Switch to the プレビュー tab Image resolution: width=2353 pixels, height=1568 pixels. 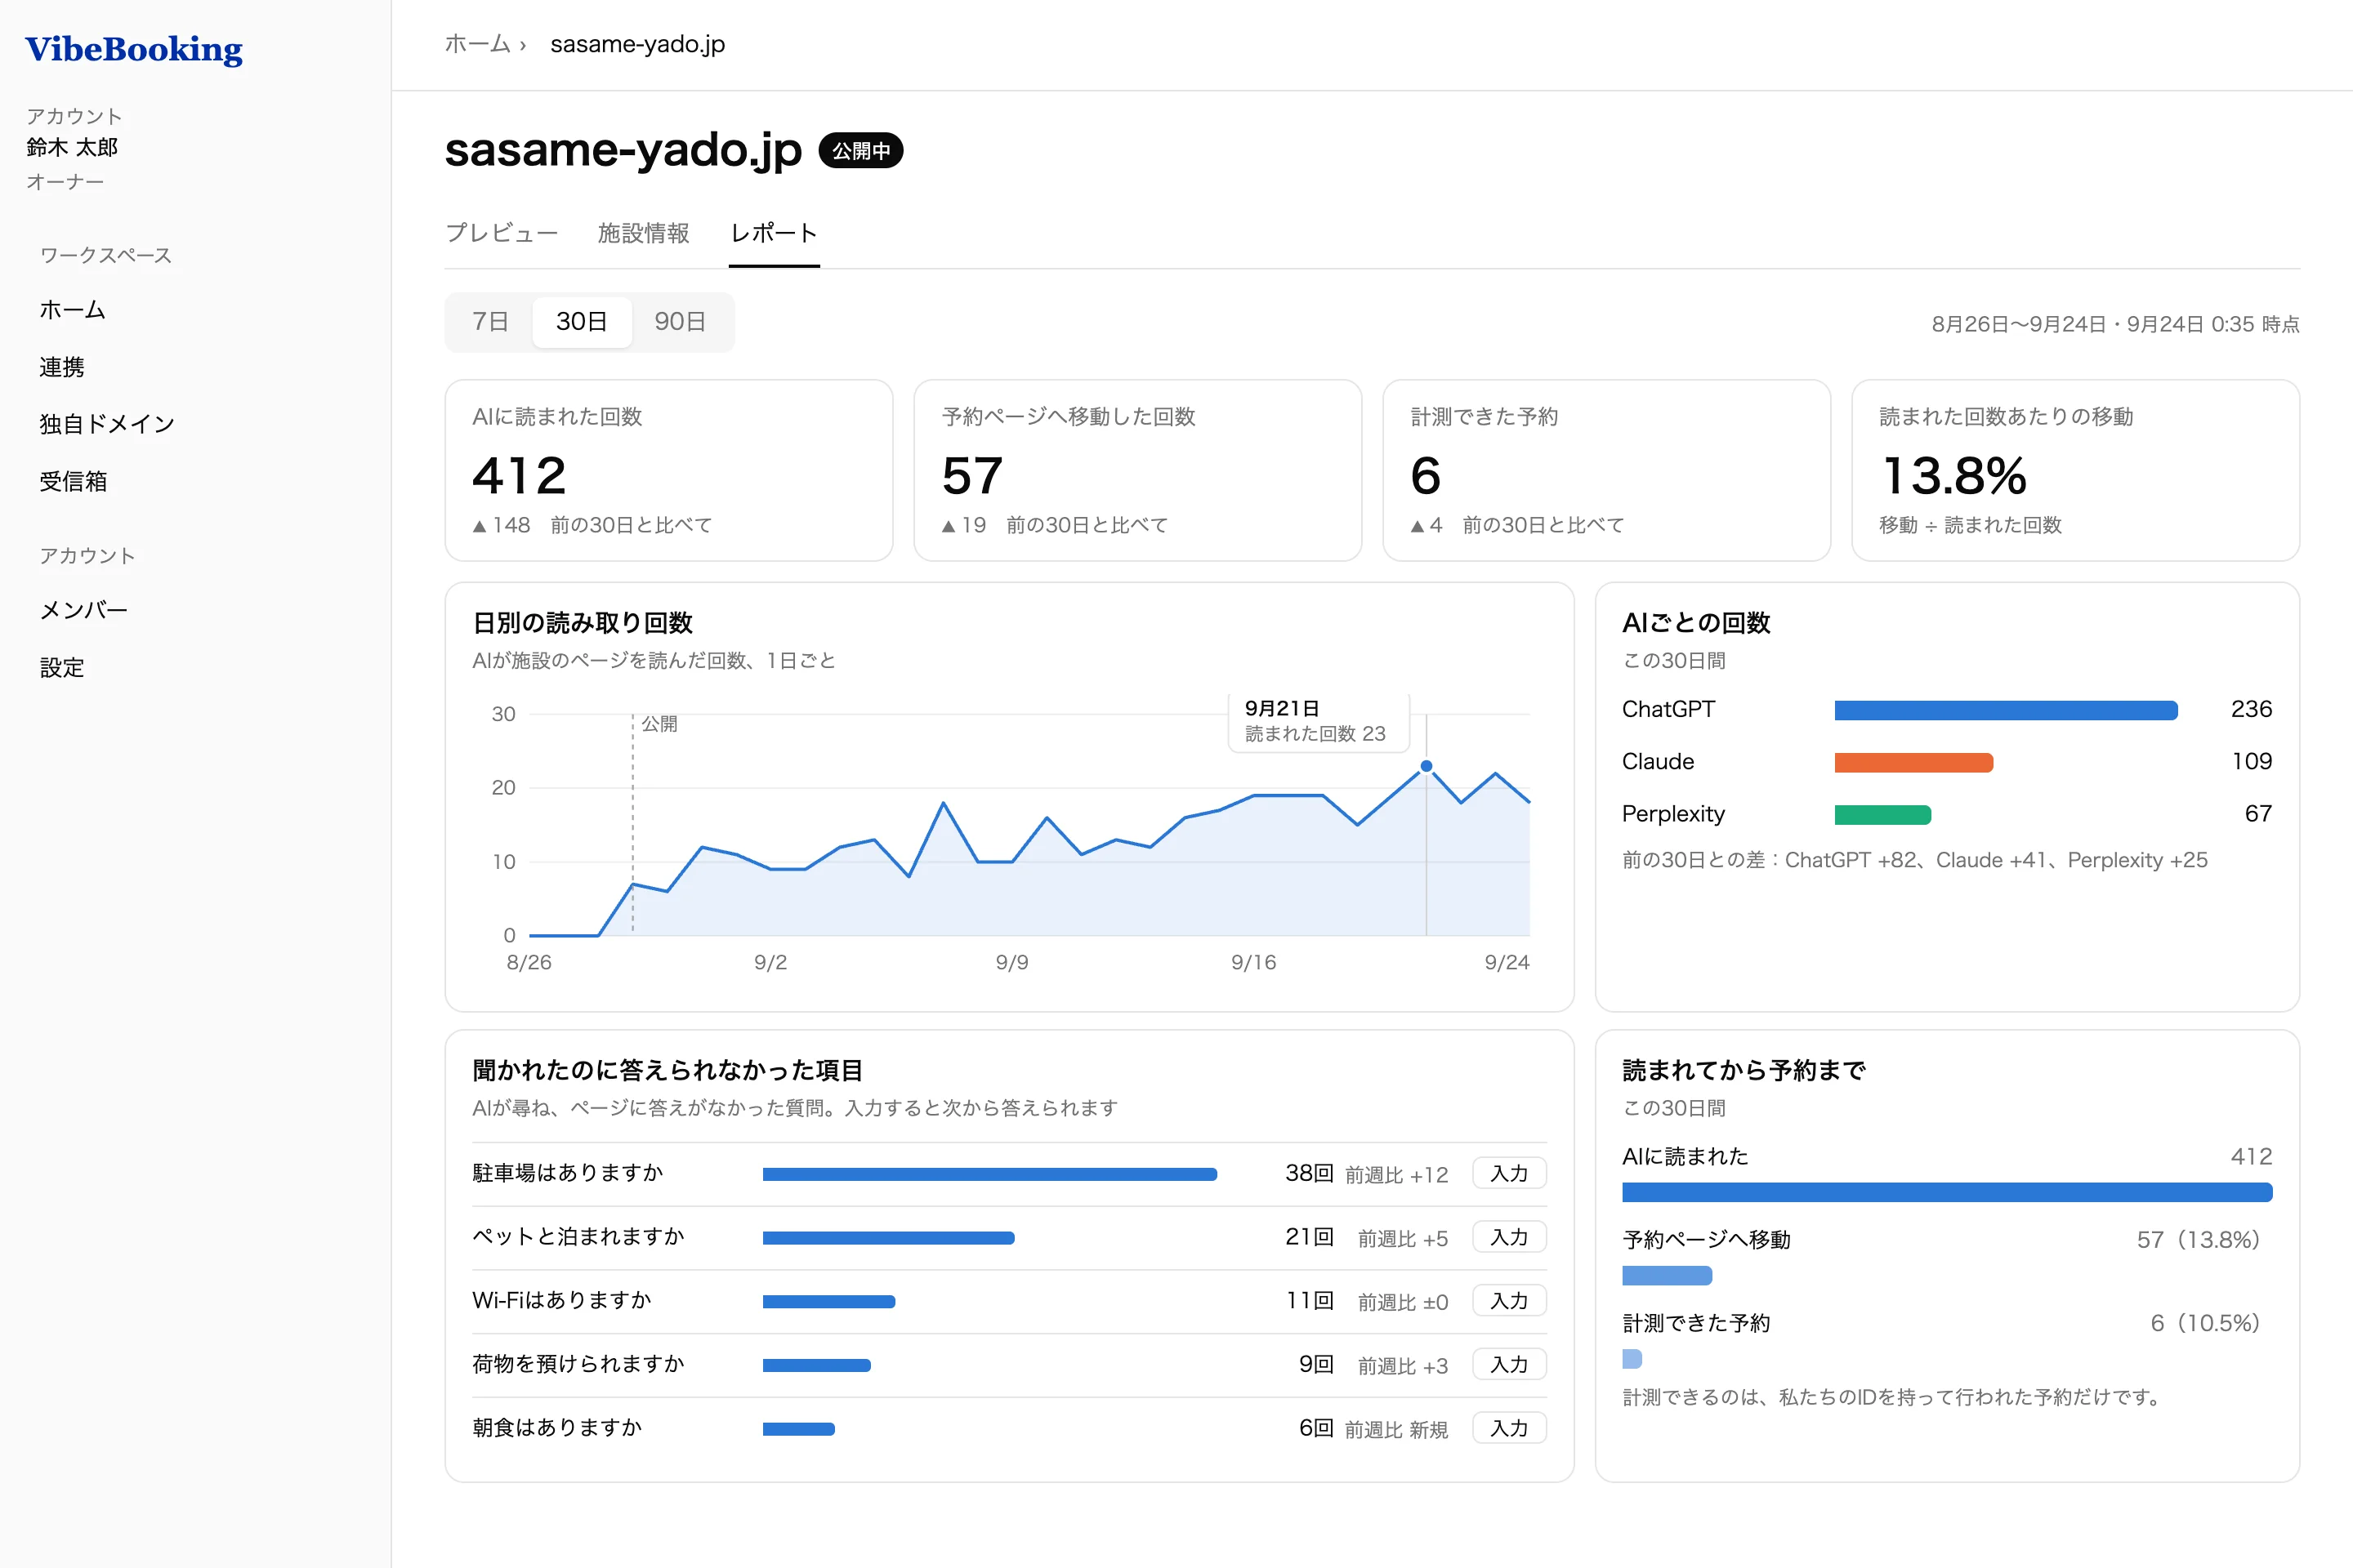click(501, 233)
